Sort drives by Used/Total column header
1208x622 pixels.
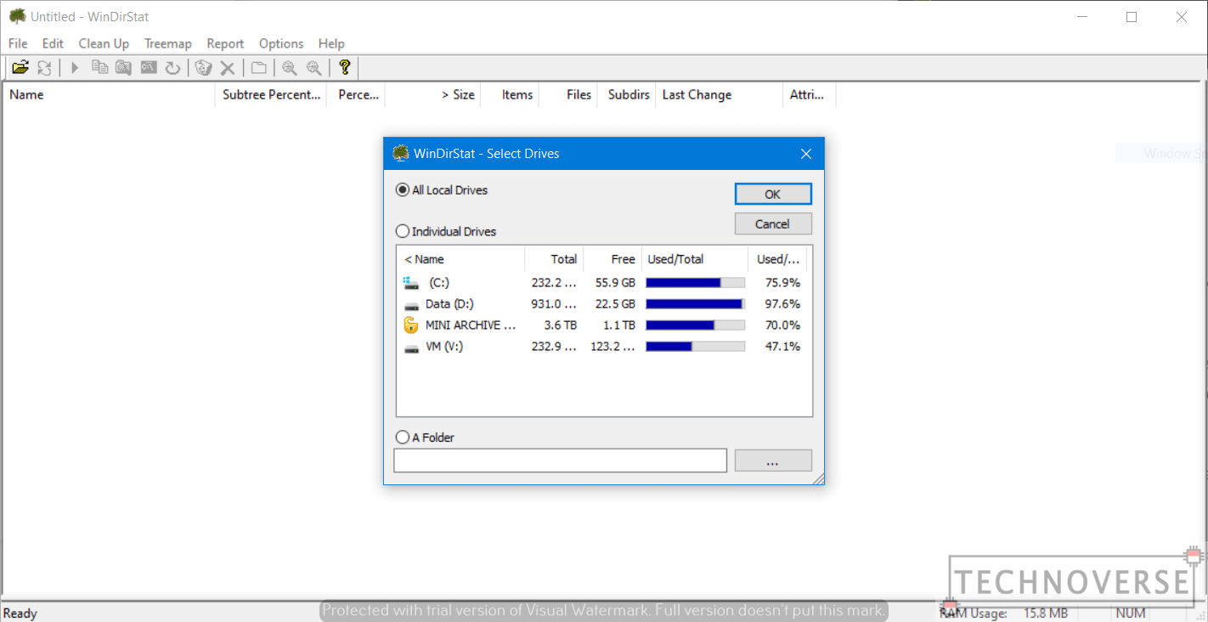(695, 259)
